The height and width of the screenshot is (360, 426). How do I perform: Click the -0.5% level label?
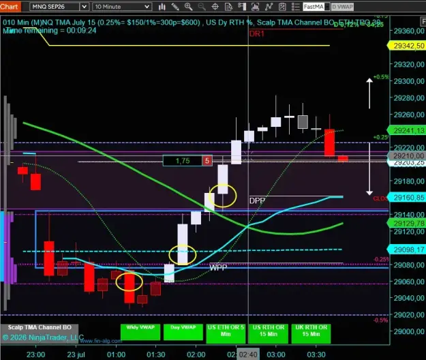(380, 320)
